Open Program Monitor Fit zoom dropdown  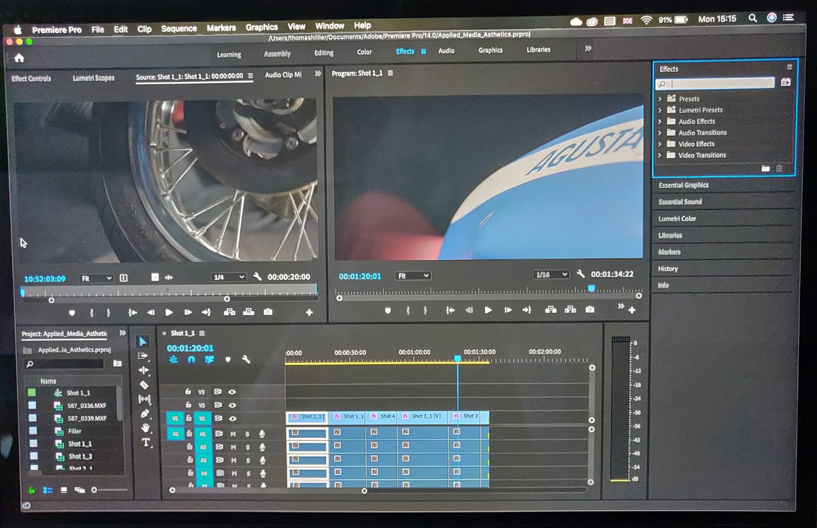click(x=413, y=276)
